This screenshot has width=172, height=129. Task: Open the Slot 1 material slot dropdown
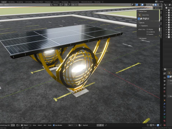[x=73, y=125]
